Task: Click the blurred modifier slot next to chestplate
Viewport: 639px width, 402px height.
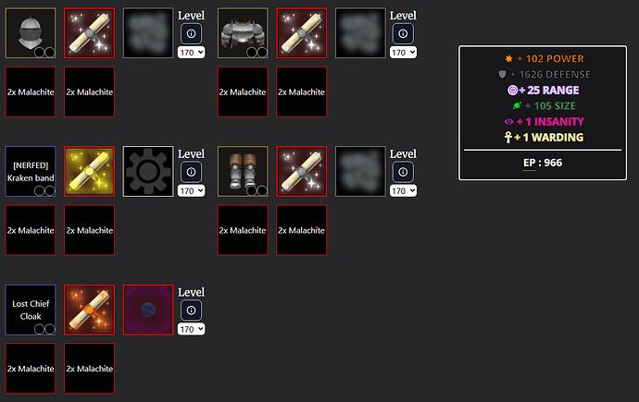Action: pos(360,33)
